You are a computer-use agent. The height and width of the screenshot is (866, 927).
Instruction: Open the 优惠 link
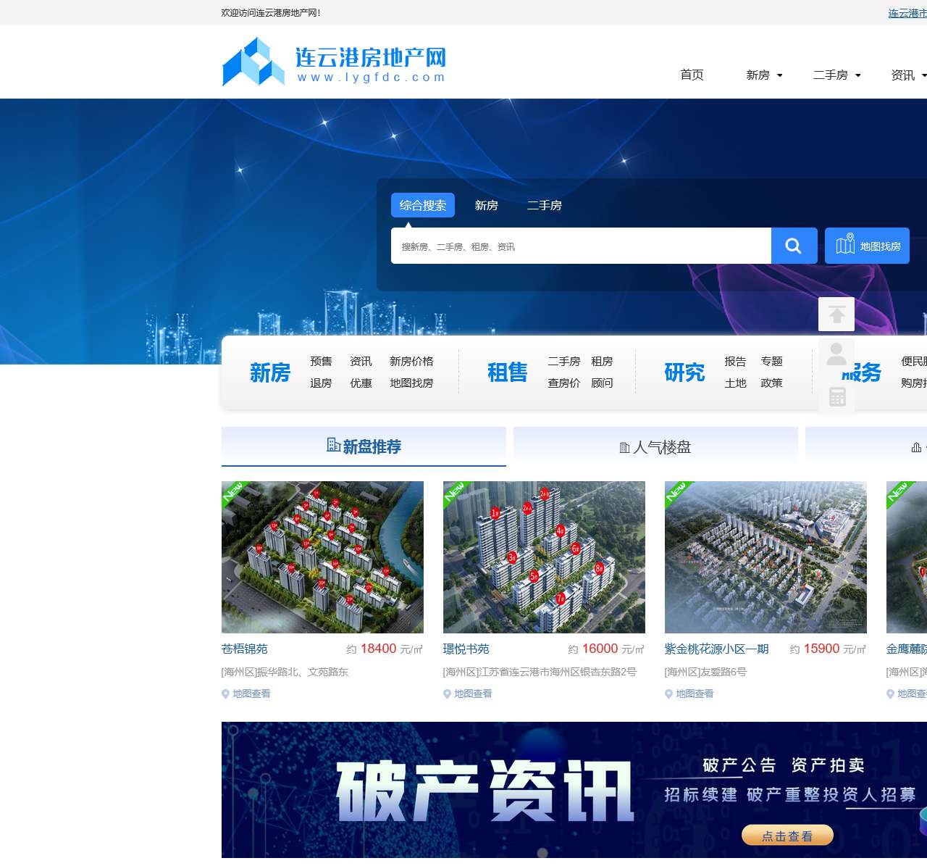[361, 383]
